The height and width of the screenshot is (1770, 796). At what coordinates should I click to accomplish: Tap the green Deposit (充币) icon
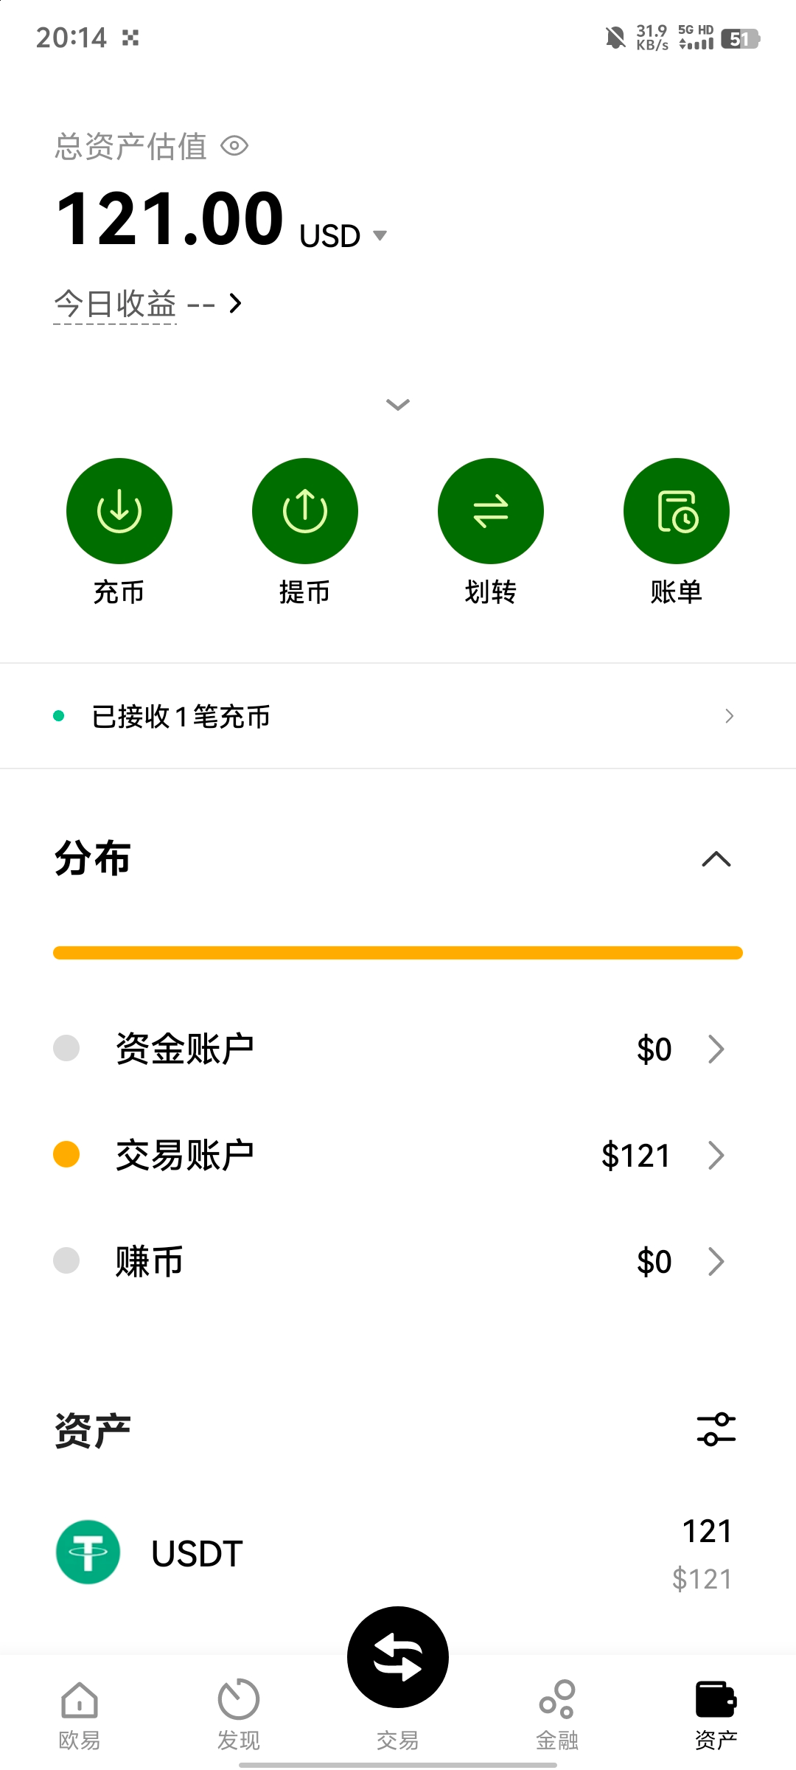point(119,511)
